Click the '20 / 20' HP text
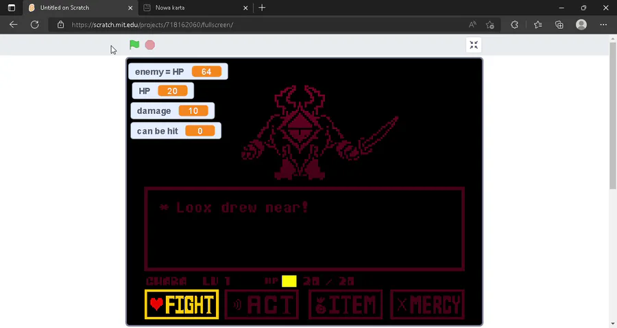Screen dimensions: 617x328 coord(328,281)
